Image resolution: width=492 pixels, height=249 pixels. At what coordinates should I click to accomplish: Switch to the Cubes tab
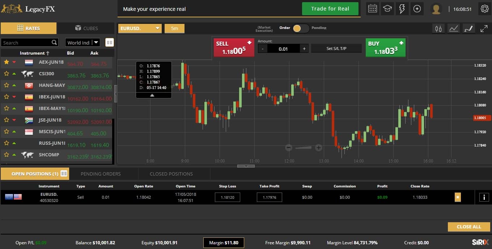tap(86, 28)
